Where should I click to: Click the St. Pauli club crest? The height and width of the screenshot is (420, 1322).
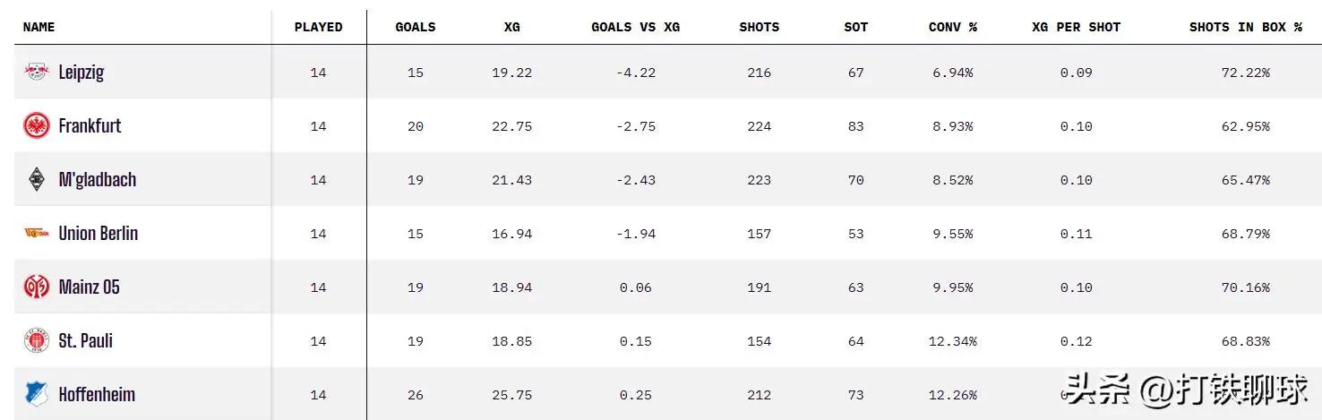click(37, 341)
